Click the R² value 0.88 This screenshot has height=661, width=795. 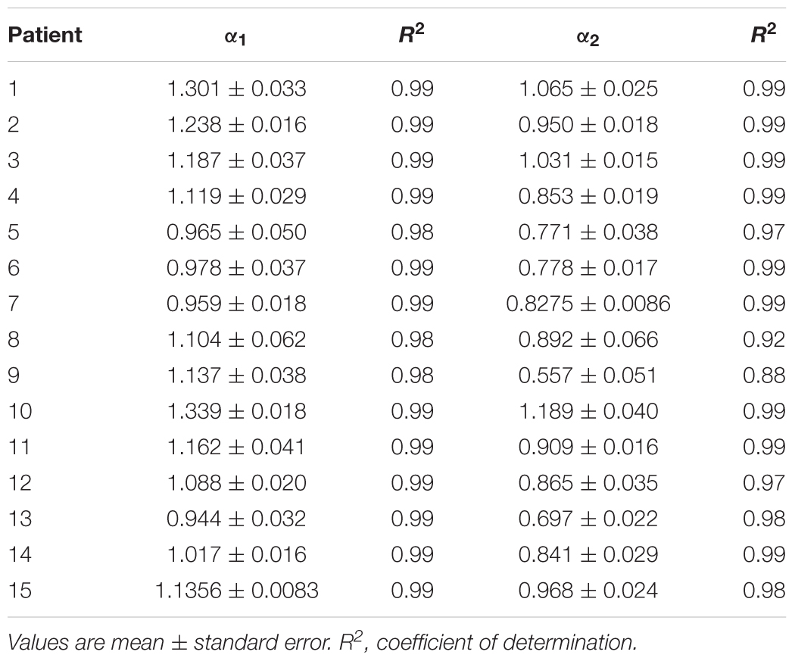tap(764, 376)
